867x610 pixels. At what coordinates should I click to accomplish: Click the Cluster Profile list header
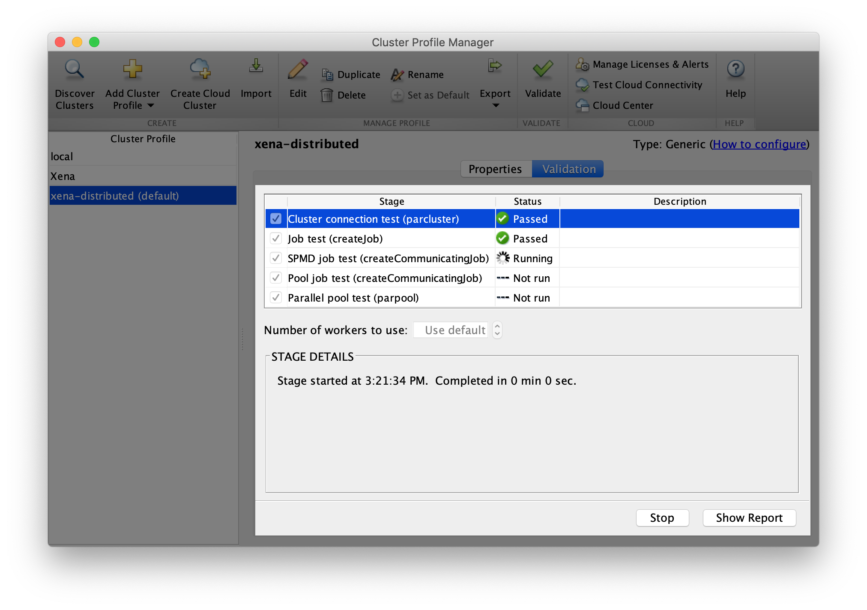point(143,139)
